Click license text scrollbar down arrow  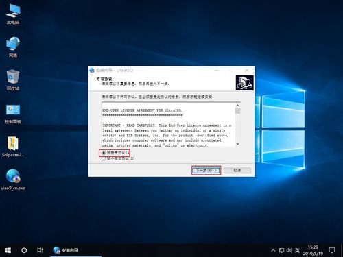click(237, 144)
